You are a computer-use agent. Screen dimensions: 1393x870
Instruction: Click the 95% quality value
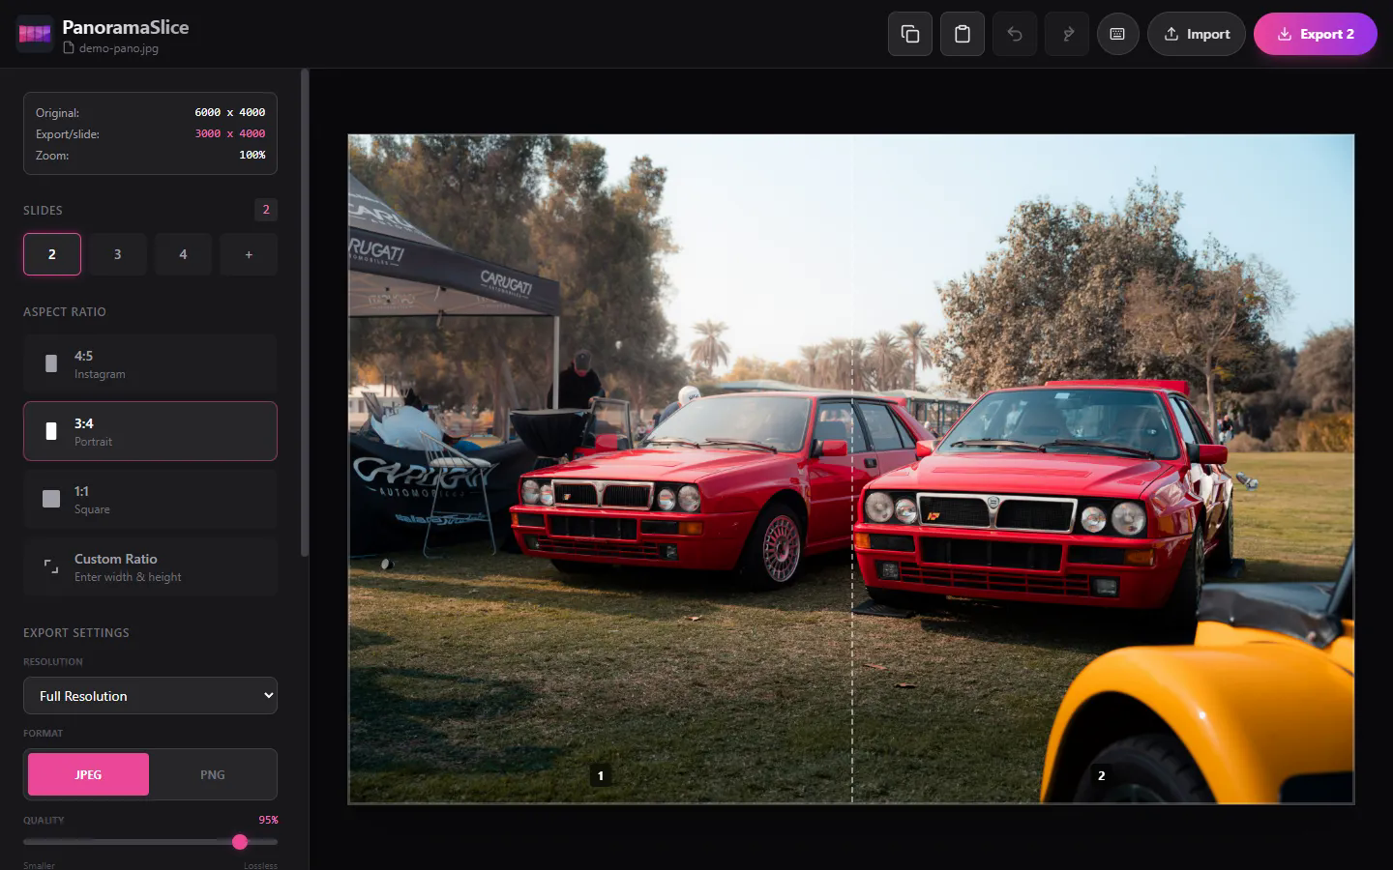point(268,820)
